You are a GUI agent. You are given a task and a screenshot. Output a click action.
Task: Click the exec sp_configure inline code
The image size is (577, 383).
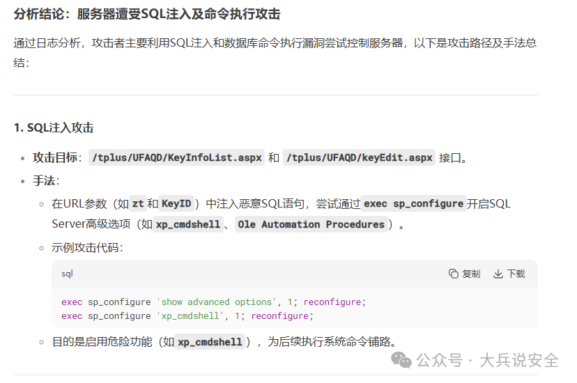413,204
